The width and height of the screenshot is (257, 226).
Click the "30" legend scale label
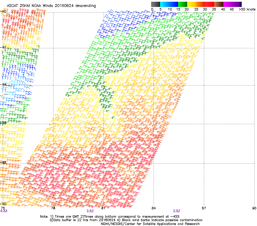205,9
